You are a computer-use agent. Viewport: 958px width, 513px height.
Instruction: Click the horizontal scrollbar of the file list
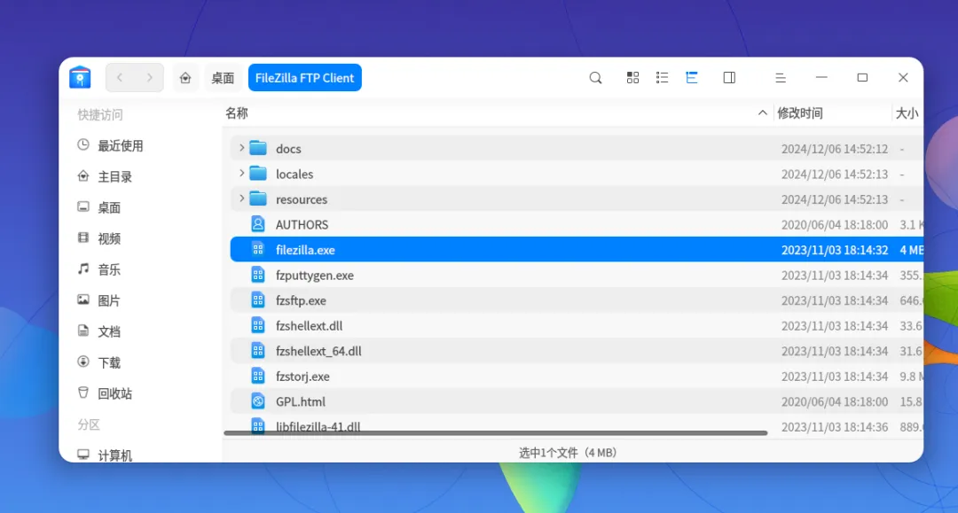pos(496,433)
